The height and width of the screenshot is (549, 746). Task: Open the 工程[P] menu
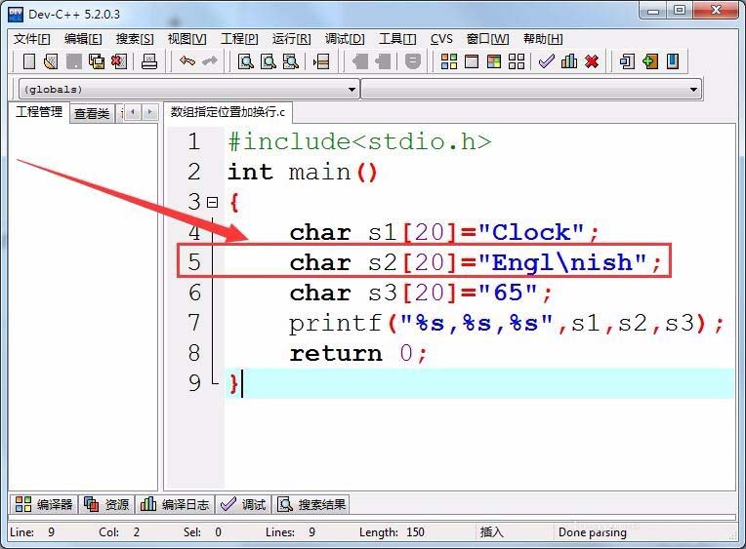pos(239,39)
